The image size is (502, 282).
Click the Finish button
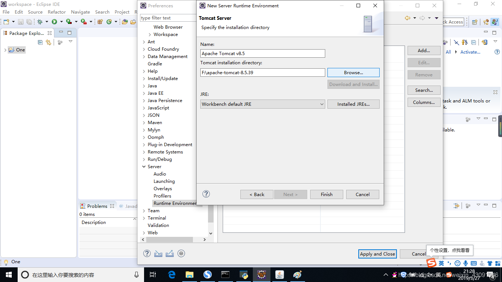pyautogui.click(x=326, y=194)
